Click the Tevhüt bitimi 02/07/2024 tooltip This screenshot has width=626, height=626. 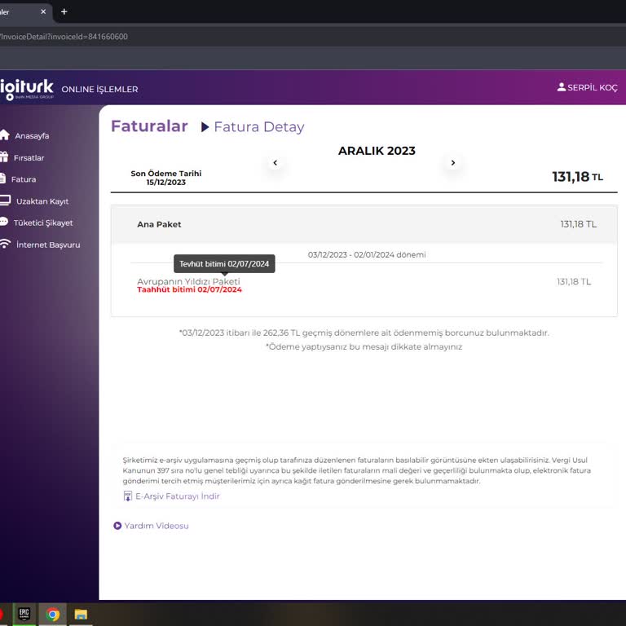pos(224,264)
